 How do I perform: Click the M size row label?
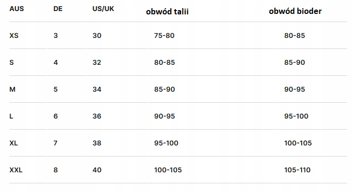[12, 89]
